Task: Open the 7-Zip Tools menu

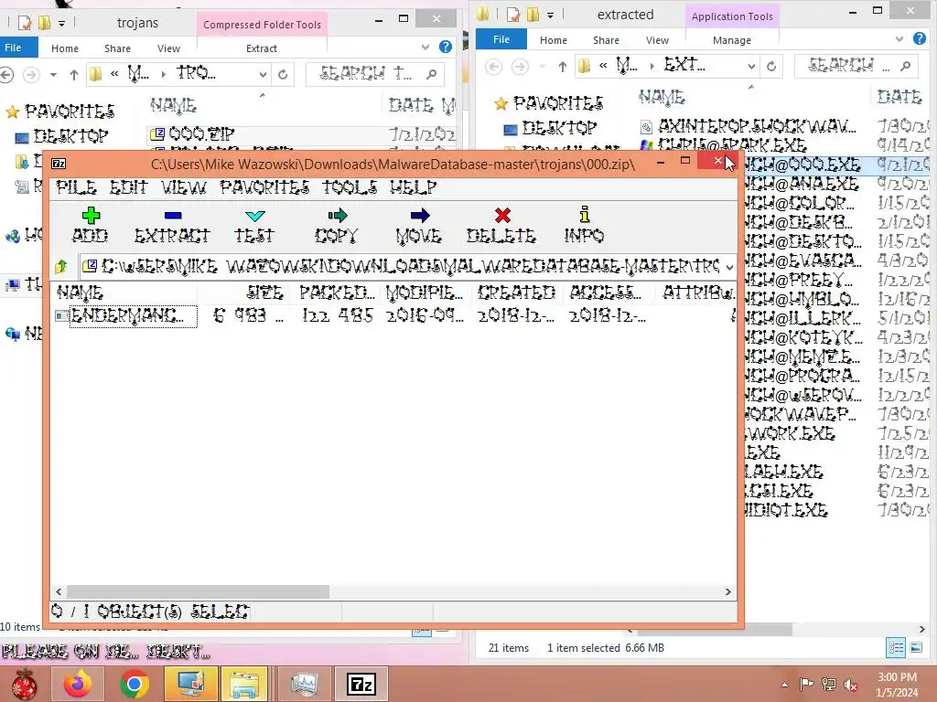Action: pos(350,187)
